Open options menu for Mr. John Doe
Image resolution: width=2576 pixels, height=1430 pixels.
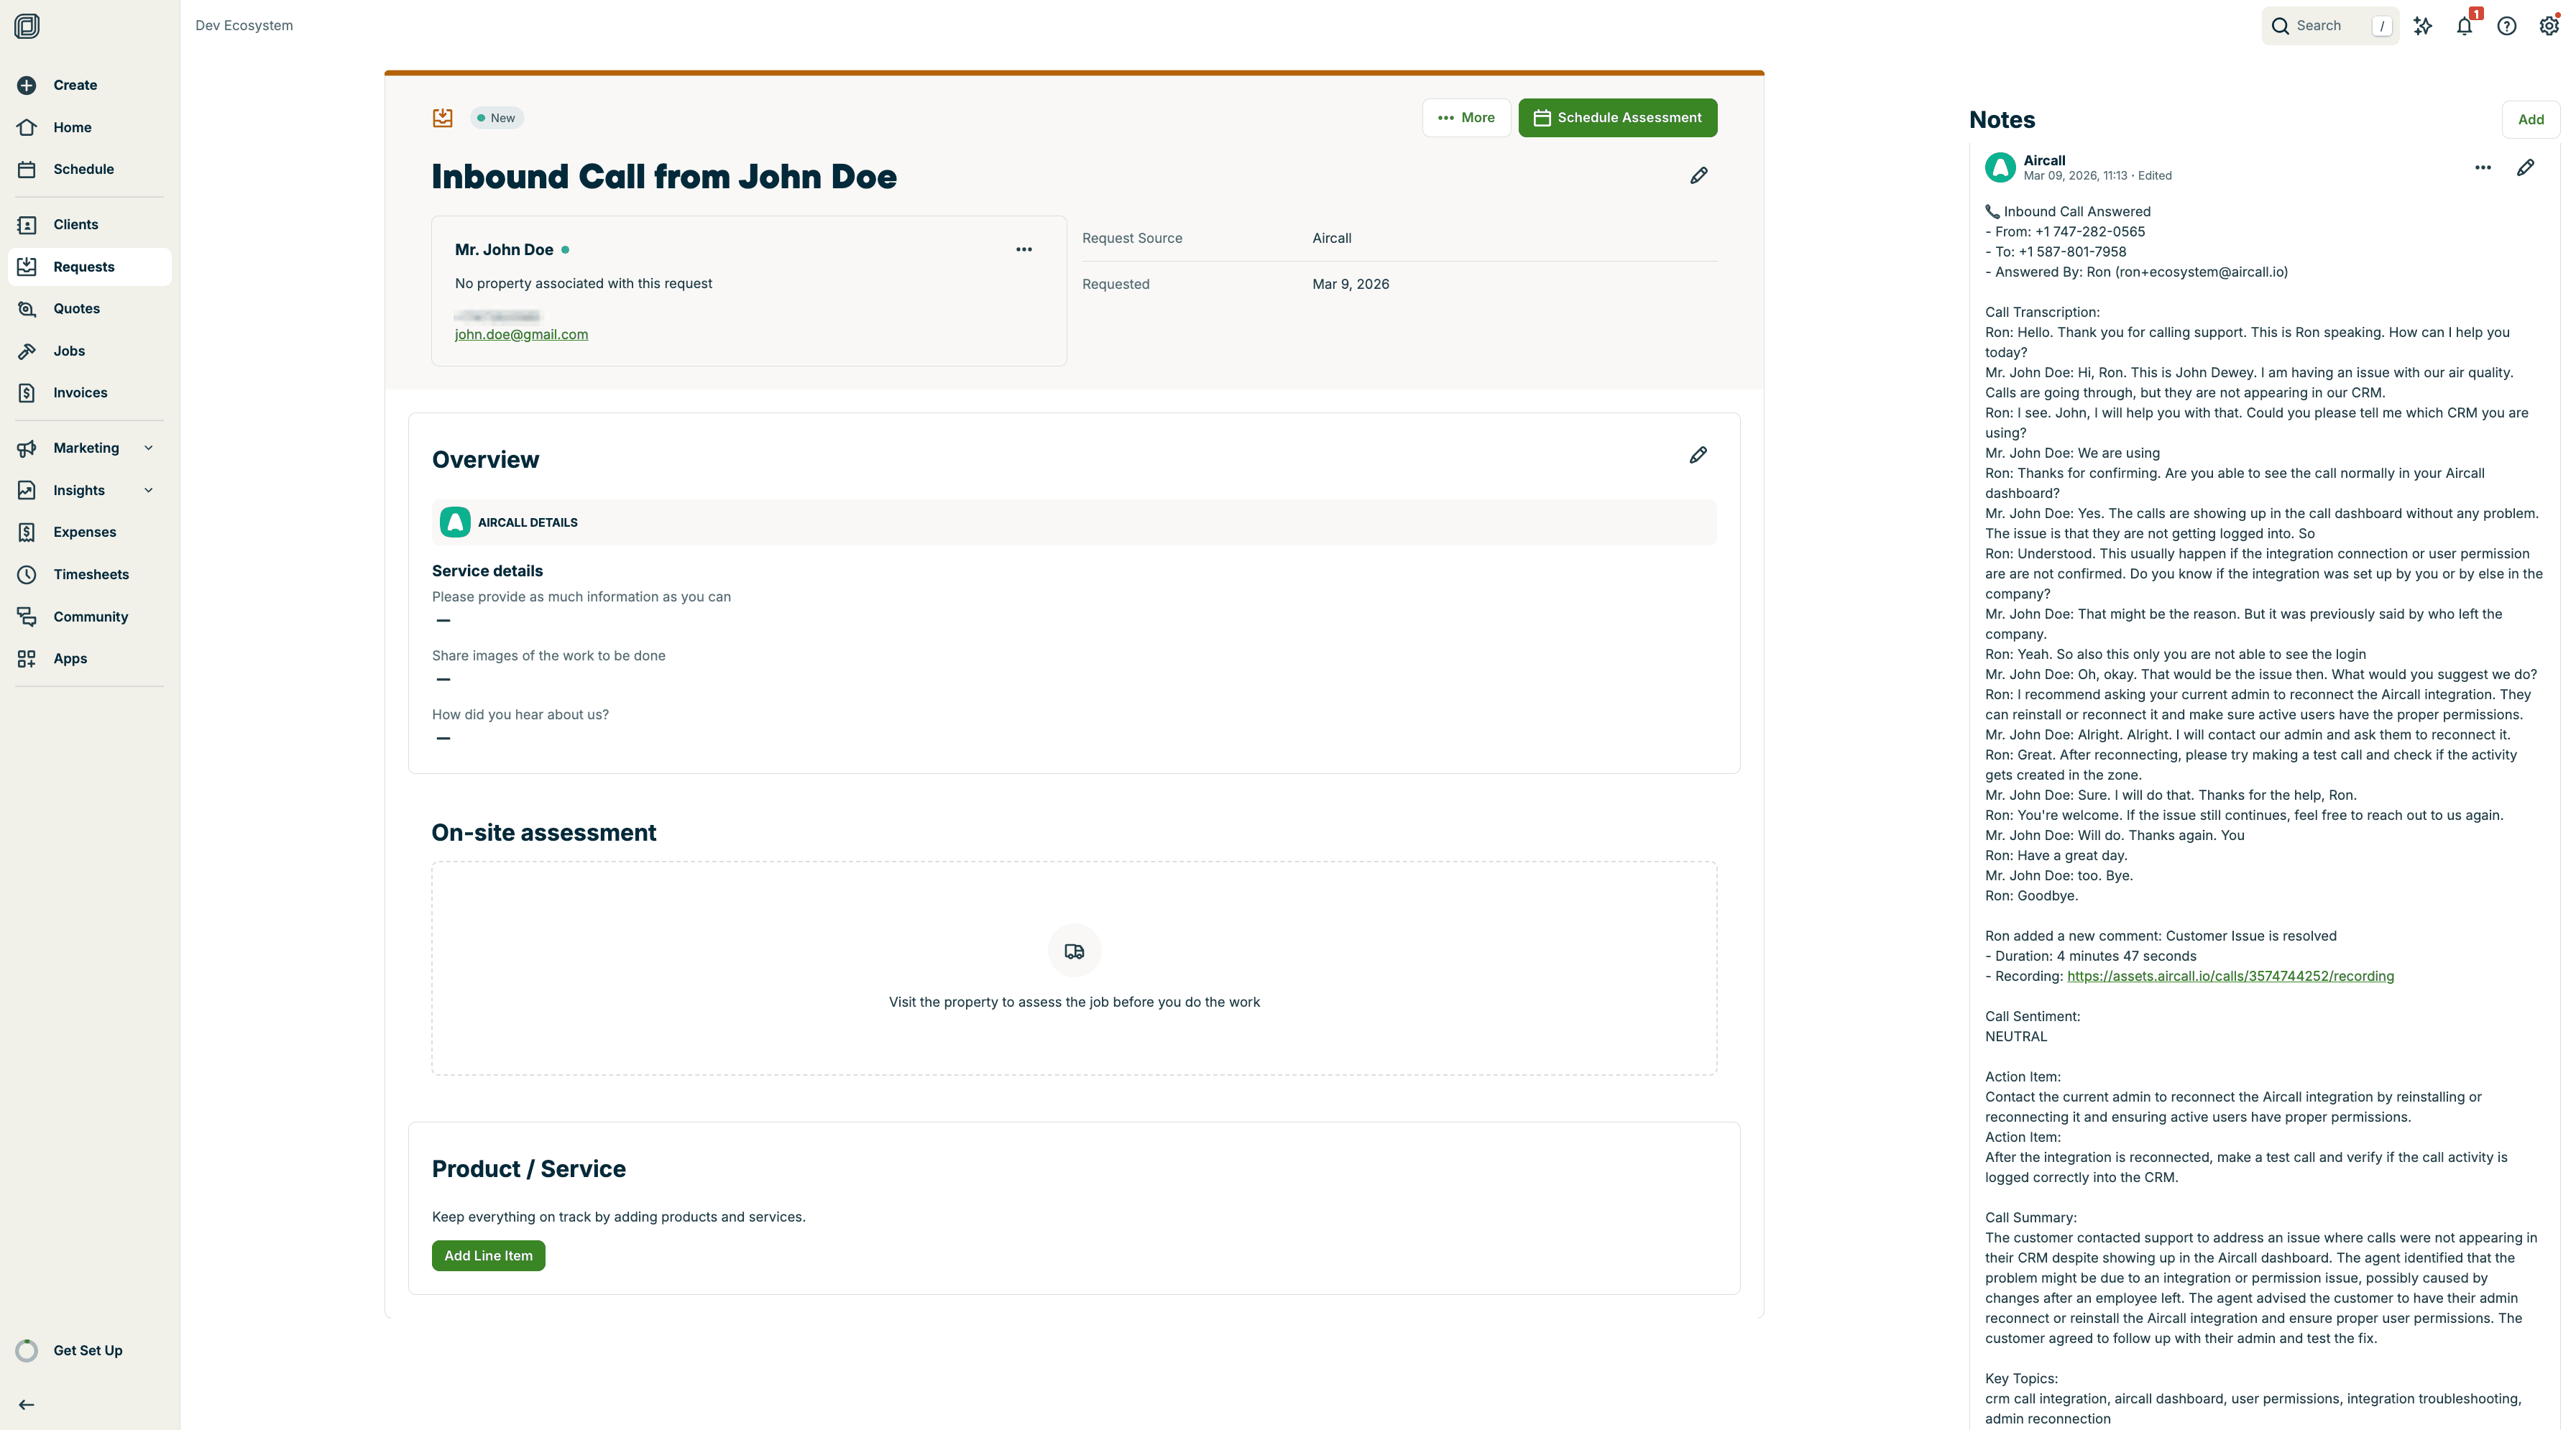(x=1024, y=249)
